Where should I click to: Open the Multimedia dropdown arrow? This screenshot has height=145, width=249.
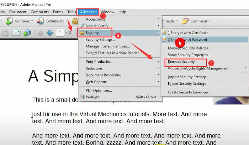tap(177, 21)
